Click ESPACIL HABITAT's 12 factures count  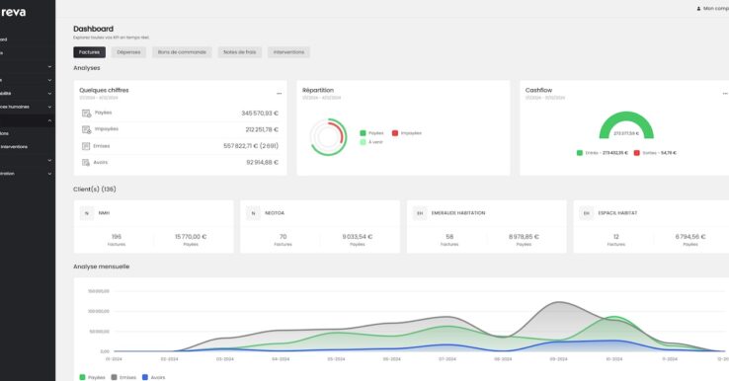pyautogui.click(x=616, y=237)
